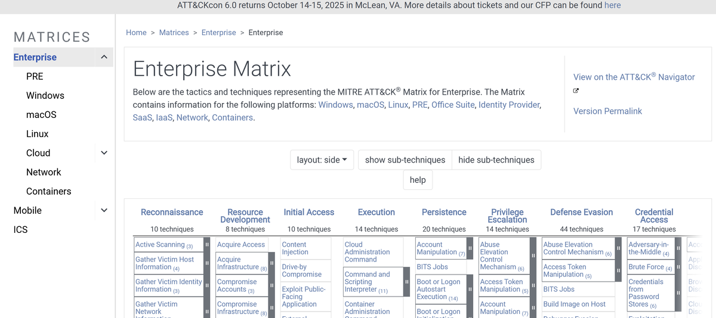The height and width of the screenshot is (318, 716).
Task: Collapse the Enterprise section in sidebar
Action: coord(103,57)
